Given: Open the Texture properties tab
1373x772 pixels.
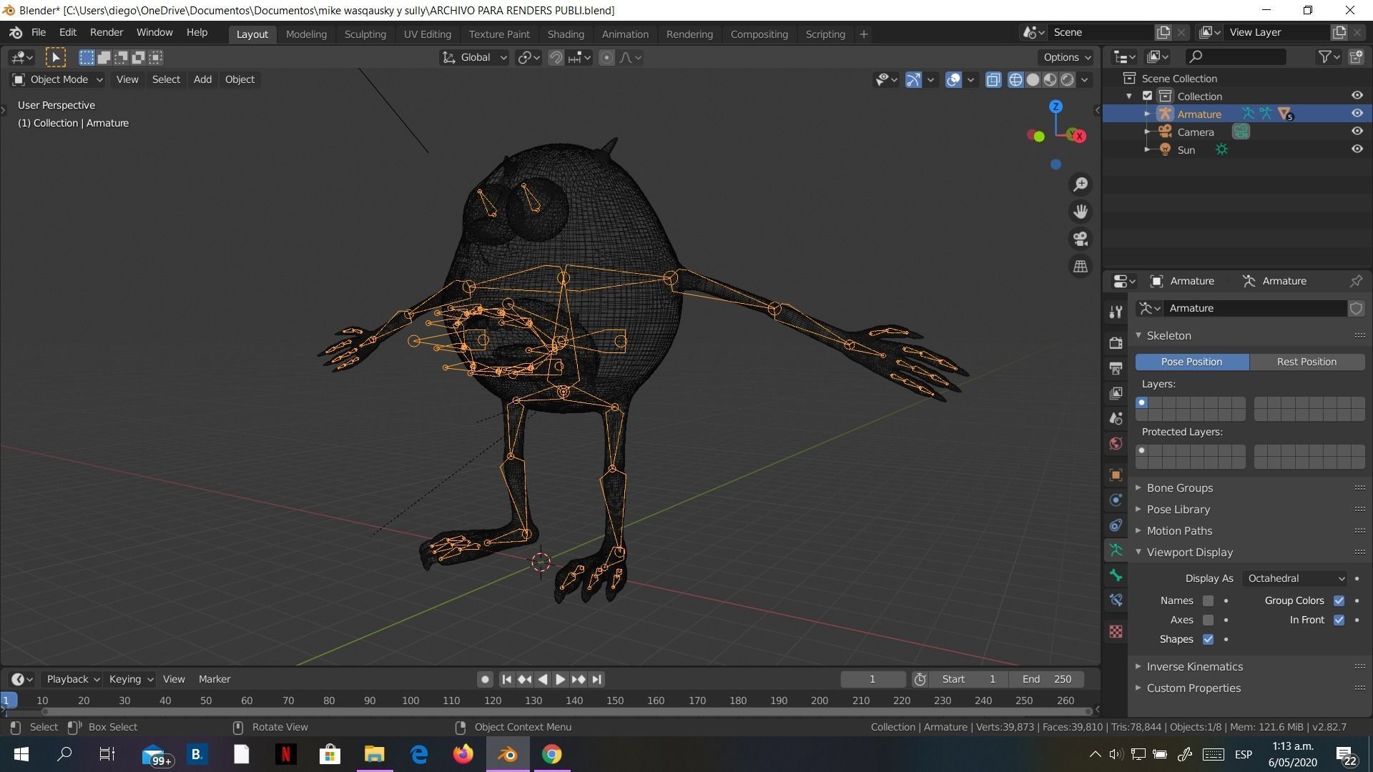Looking at the screenshot, I should [x=1116, y=631].
